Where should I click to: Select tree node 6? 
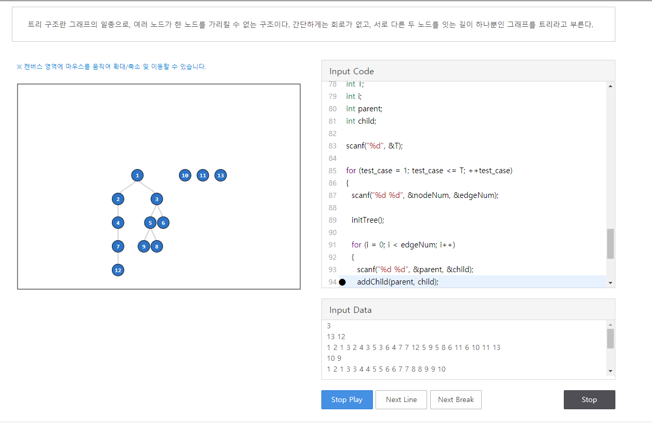point(163,223)
